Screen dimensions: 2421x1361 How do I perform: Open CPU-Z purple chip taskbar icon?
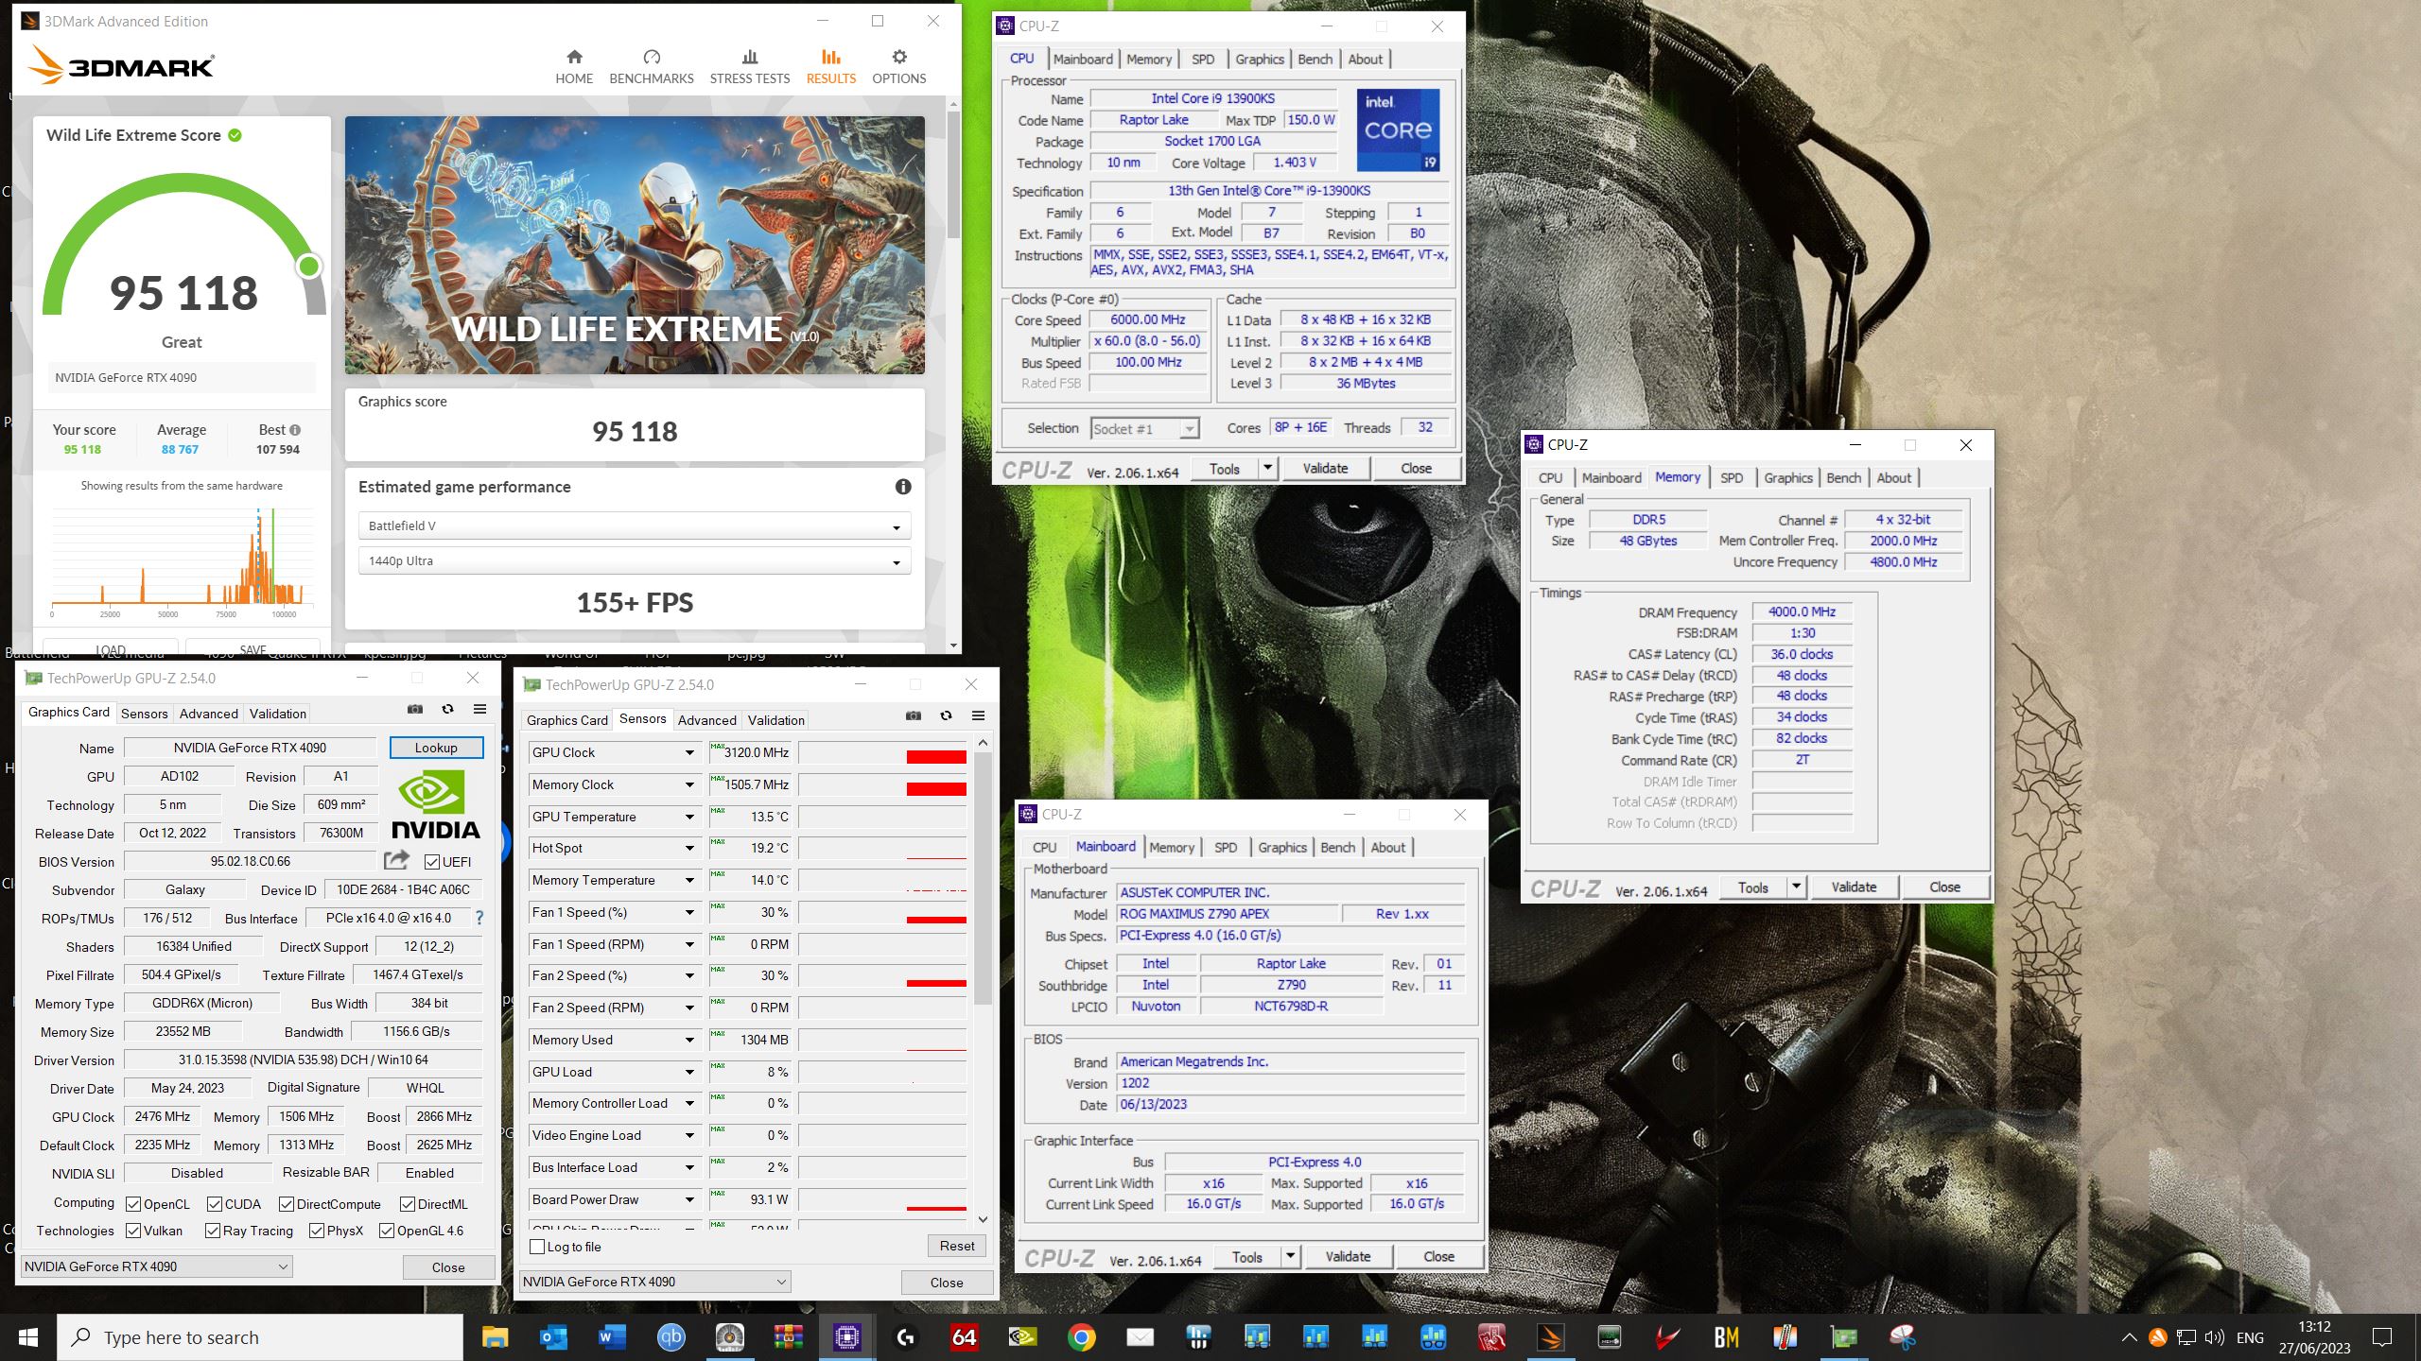click(x=846, y=1337)
